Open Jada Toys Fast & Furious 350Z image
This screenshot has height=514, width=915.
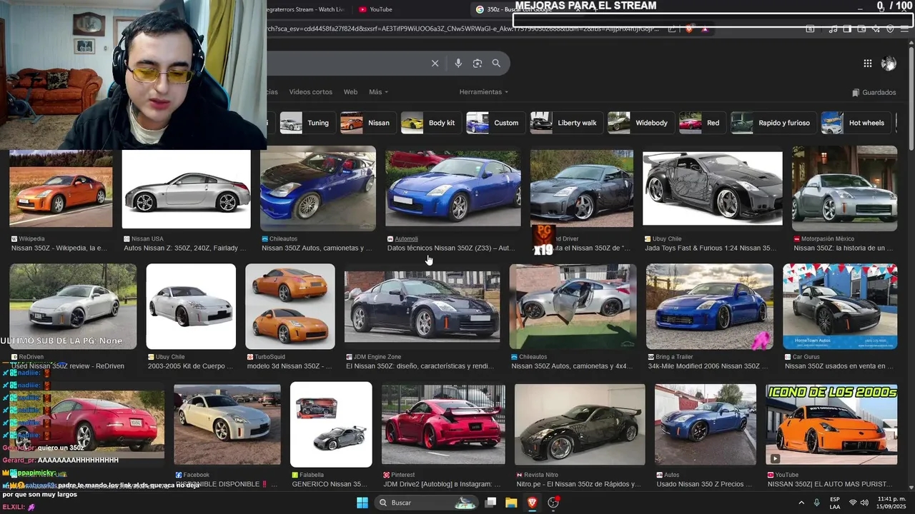point(713,188)
